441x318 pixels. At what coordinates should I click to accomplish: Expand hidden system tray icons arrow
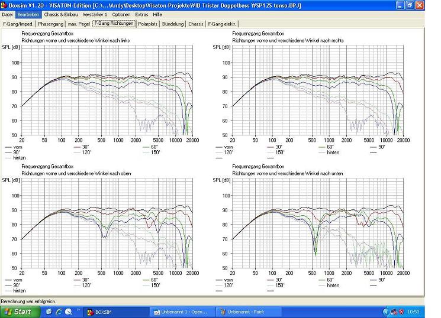click(x=387, y=311)
